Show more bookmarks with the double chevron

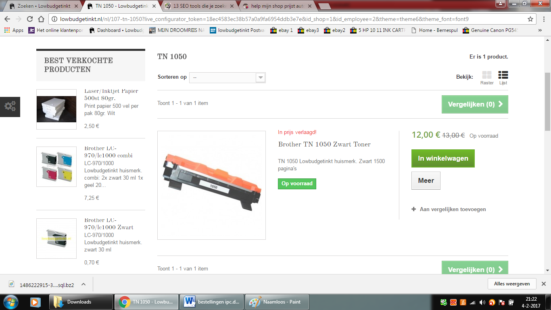(540, 30)
